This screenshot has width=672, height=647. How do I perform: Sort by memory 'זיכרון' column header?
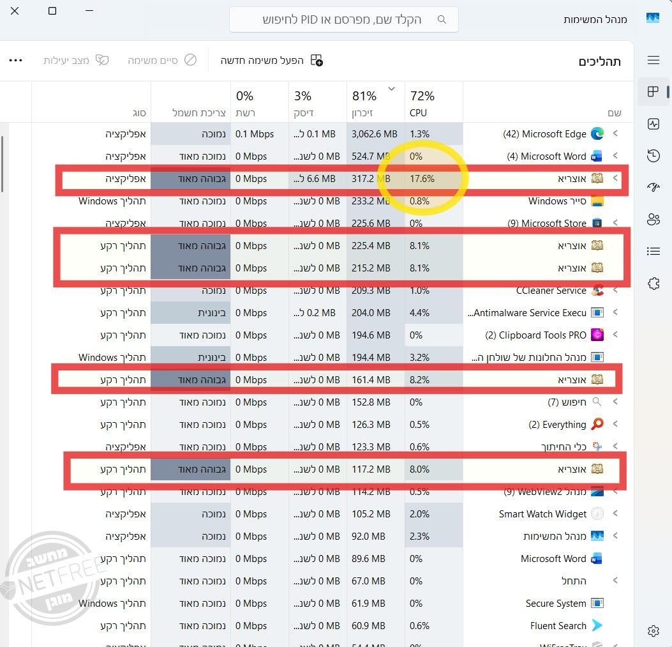375,102
